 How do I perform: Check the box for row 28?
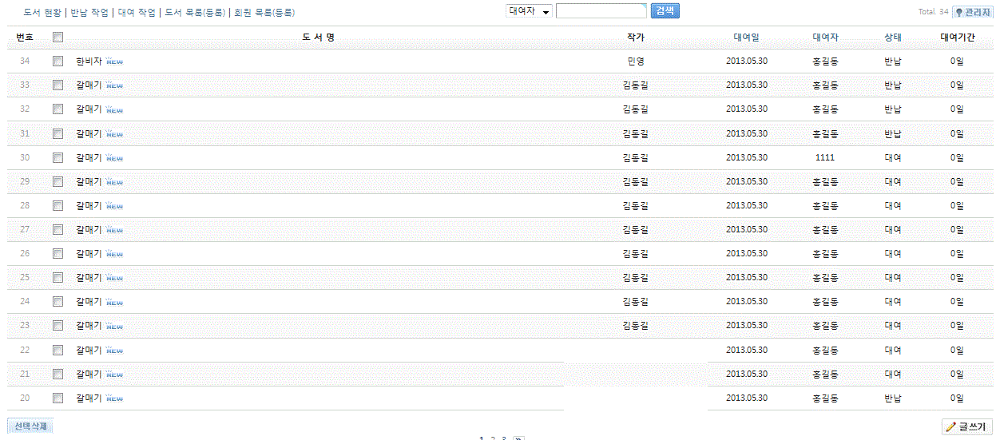tap(58, 205)
